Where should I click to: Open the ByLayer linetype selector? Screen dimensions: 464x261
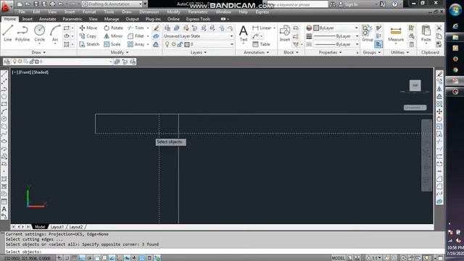336,44
